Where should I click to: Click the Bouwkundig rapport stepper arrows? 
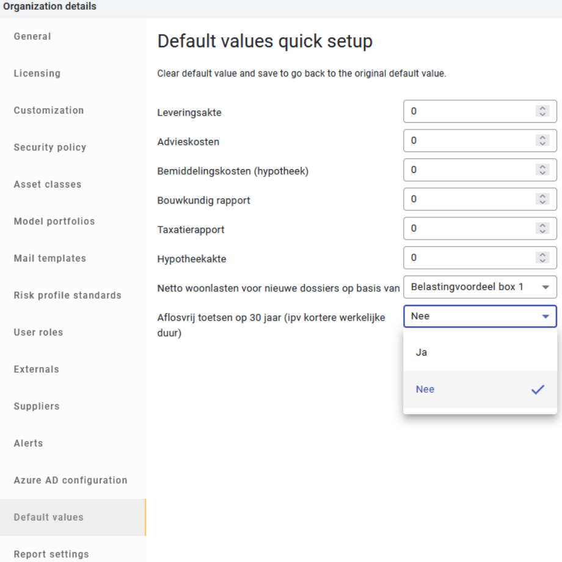tap(542, 199)
